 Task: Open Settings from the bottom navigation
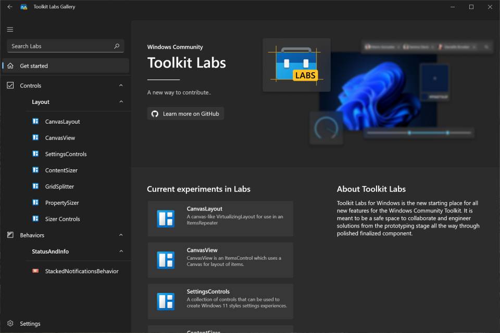coord(30,323)
